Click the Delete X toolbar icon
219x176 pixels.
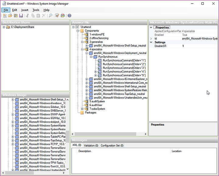[44, 15]
